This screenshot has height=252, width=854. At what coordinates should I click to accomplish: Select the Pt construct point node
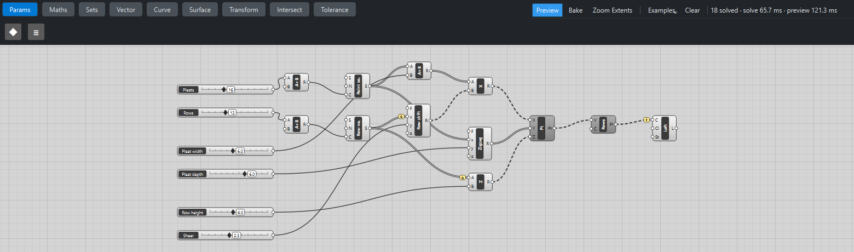tap(542, 128)
